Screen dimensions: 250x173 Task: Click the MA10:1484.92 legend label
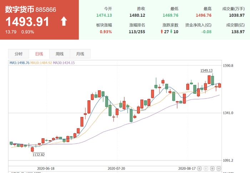[41, 63]
